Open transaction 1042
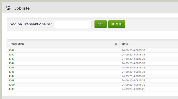178x99 pixels. pyautogui.click(x=11, y=55)
